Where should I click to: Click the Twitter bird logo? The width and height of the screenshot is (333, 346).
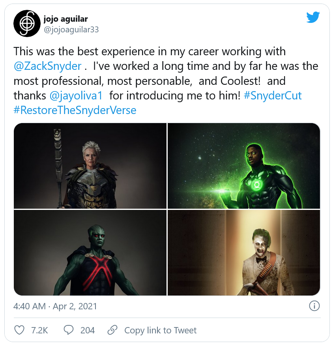coord(313,17)
